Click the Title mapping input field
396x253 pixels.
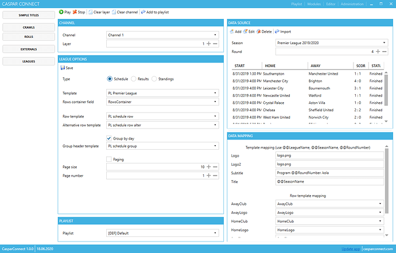coord(329,181)
